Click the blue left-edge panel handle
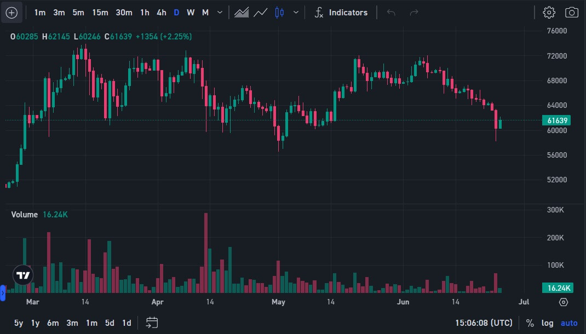This screenshot has height=334, width=586. [x=3, y=293]
